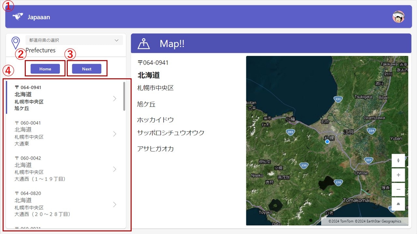
Task: Zoom out on the map
Action: coord(398,189)
